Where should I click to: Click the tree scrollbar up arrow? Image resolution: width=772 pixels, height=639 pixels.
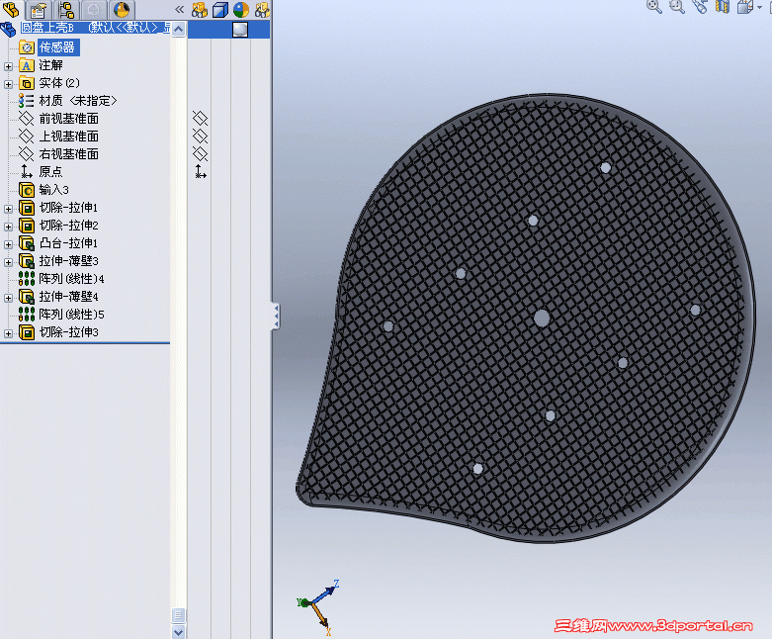tap(178, 29)
